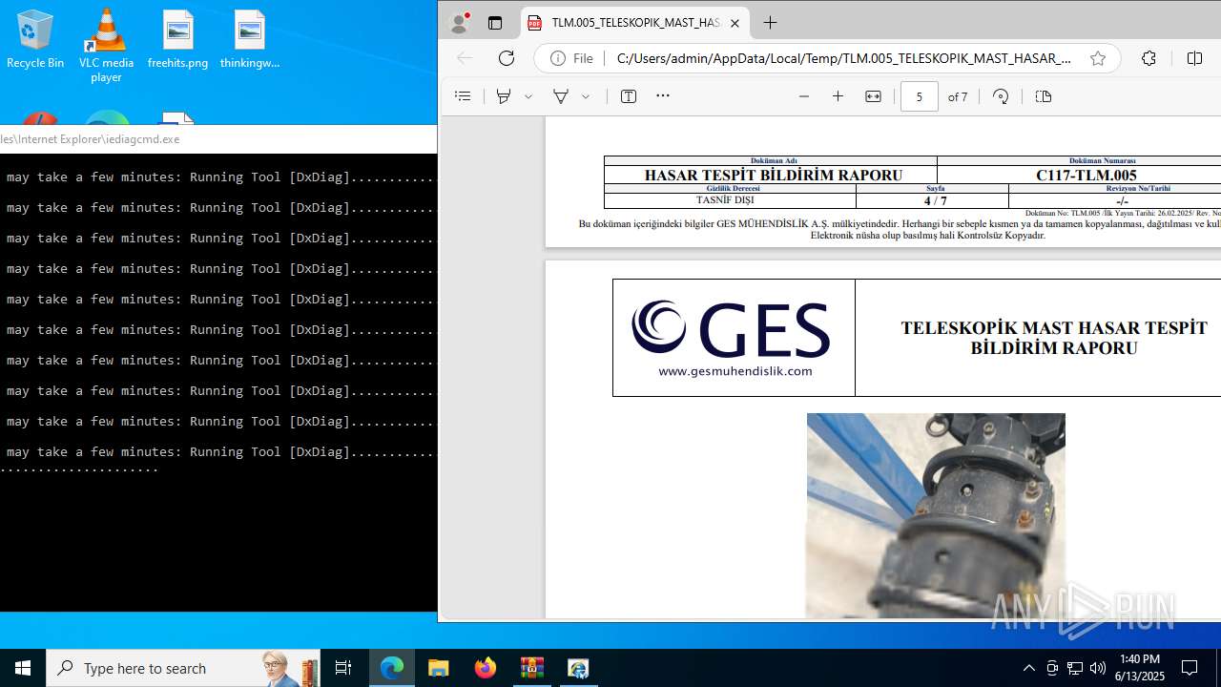Zoom out the PDF document

pyautogui.click(x=804, y=96)
